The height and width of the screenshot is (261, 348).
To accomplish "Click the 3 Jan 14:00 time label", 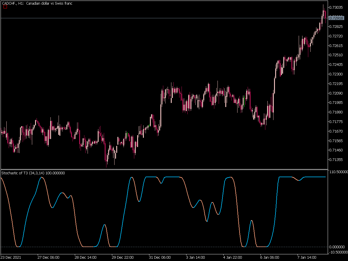I will click(x=196, y=257).
